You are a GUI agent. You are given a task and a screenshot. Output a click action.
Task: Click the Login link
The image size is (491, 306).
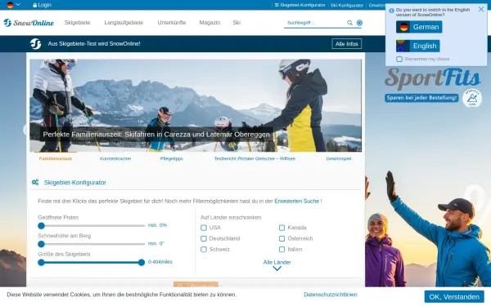[44, 5]
